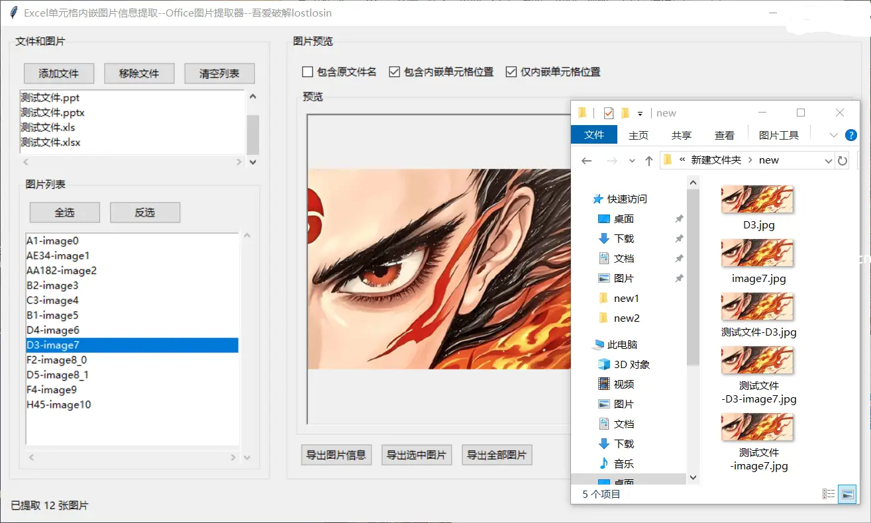Click the 导出全部图片 button
The height and width of the screenshot is (523, 871).
pos(497,455)
